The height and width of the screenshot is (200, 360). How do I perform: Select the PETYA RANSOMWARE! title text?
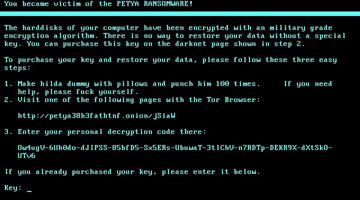[x=154, y=3]
